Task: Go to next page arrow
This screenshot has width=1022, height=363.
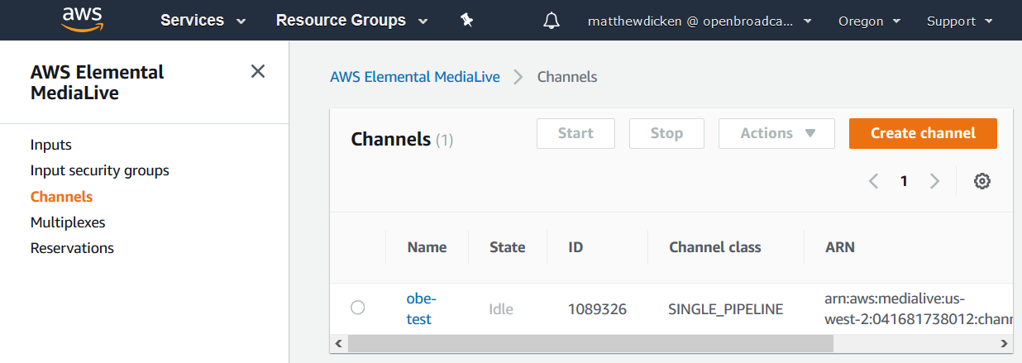Action: 934,181
